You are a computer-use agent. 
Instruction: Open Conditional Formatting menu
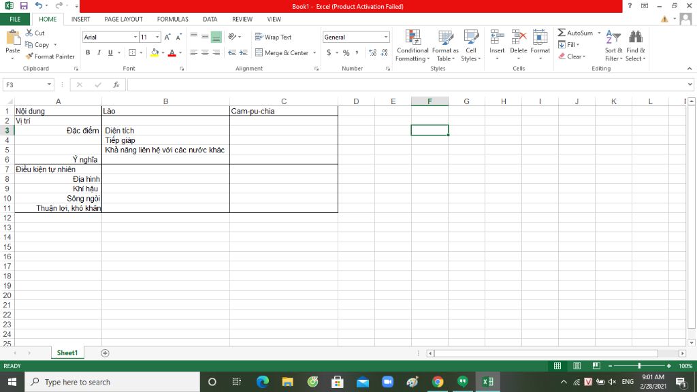412,46
